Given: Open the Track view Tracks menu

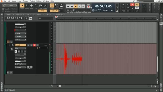Looking at the screenshot, I should click(x=29, y=14).
